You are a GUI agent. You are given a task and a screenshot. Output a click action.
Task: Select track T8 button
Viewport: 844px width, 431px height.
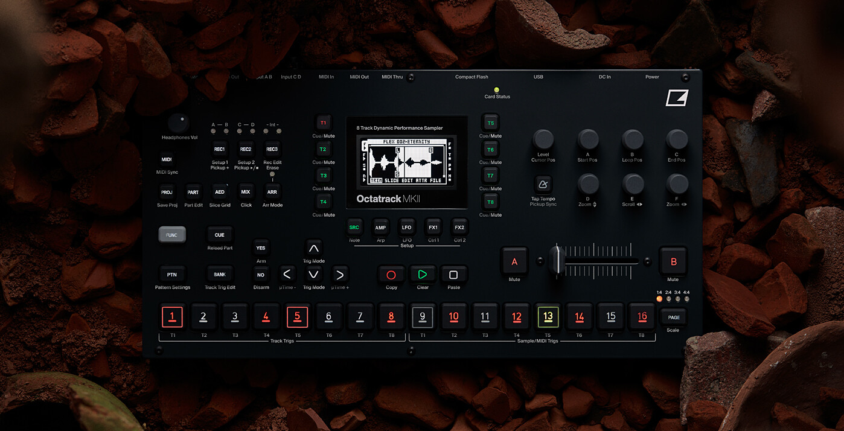point(490,202)
